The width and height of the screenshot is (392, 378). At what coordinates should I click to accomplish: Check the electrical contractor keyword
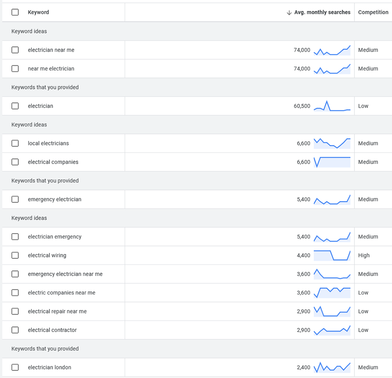click(x=15, y=330)
